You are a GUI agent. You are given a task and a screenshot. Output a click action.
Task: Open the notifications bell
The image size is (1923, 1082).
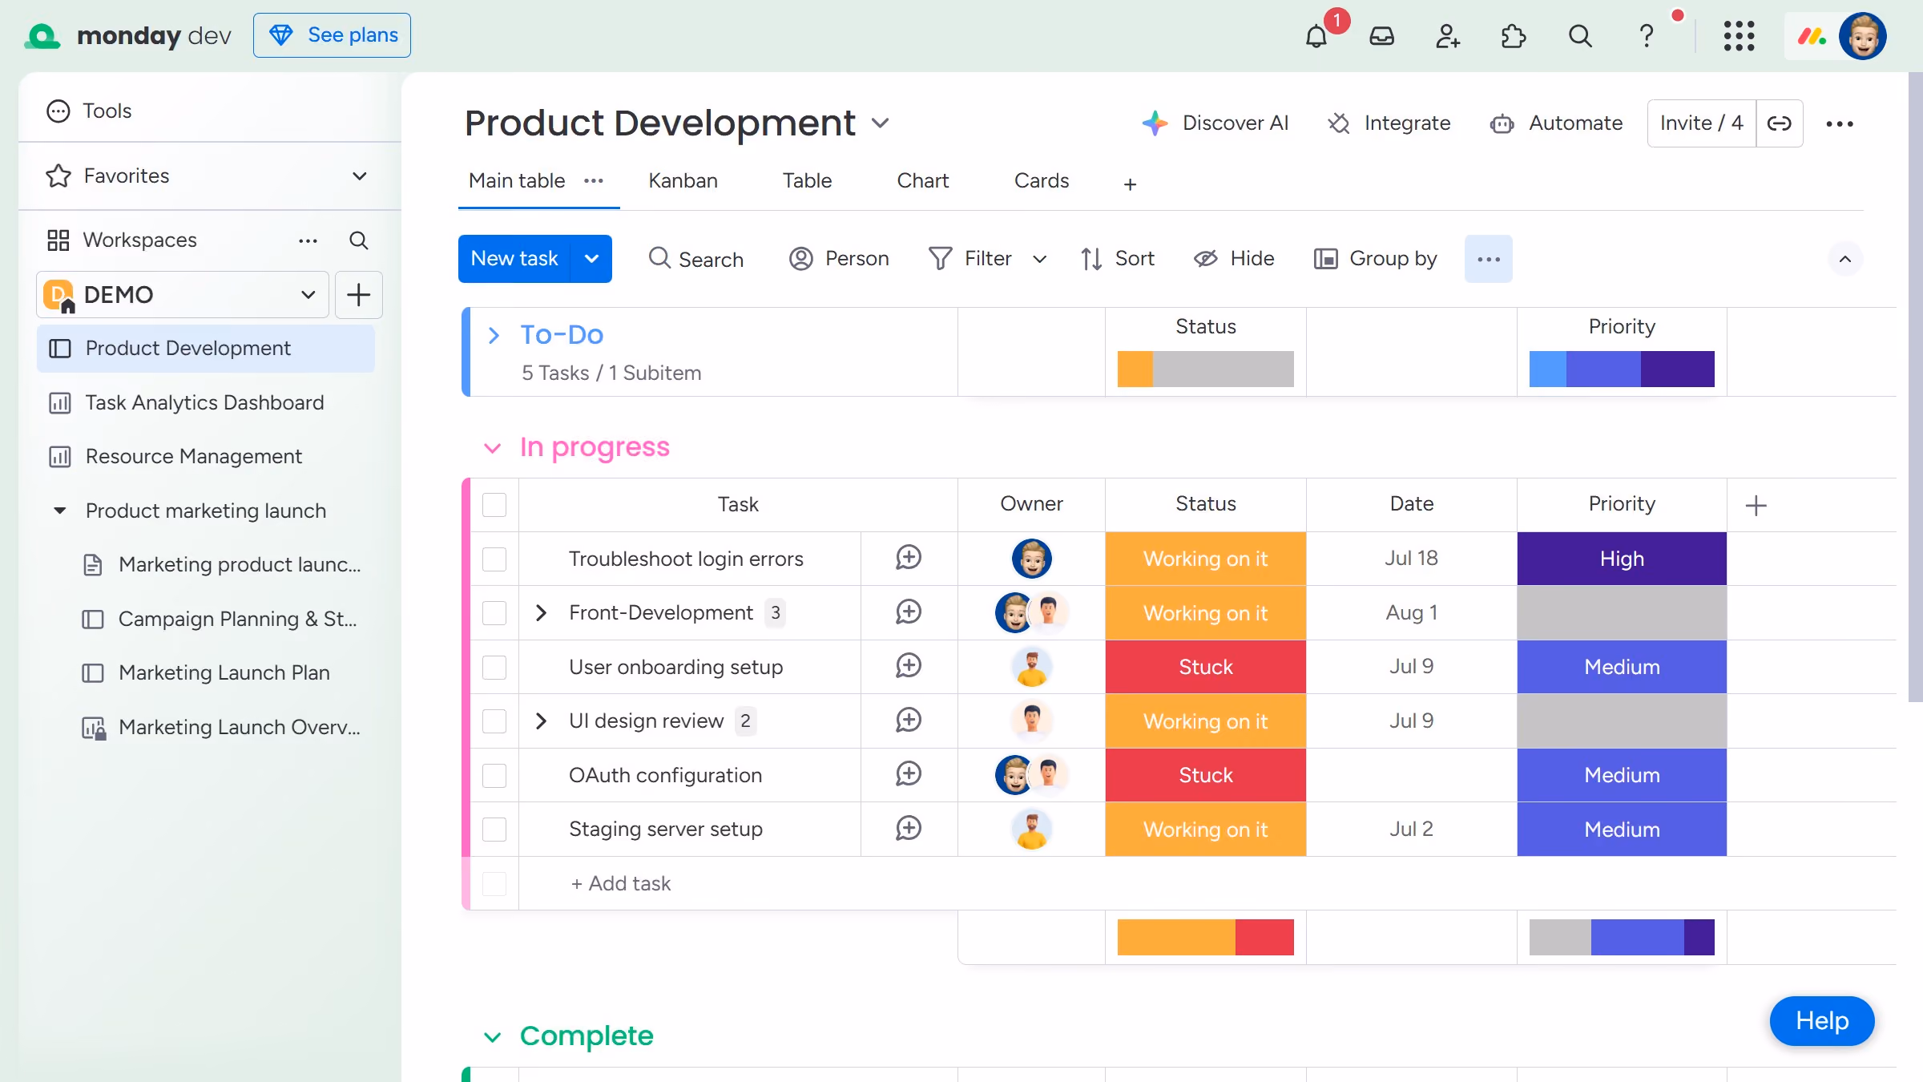(x=1316, y=36)
